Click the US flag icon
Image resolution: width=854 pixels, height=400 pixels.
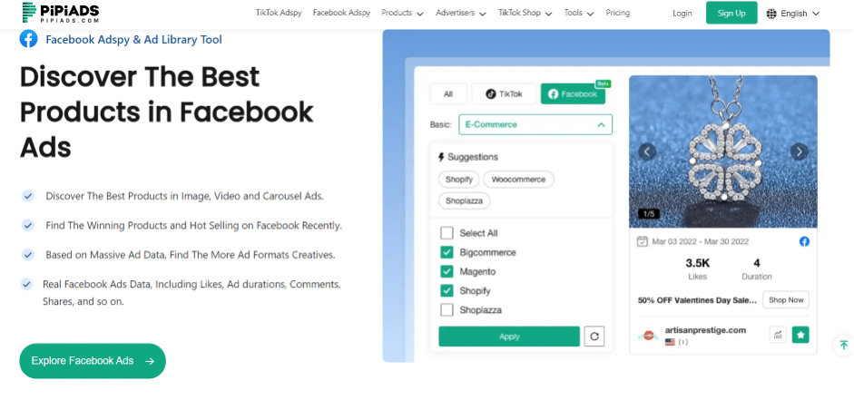click(x=670, y=342)
